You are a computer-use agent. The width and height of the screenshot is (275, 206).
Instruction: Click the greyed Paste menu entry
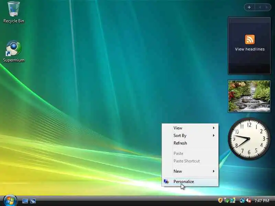tap(190, 153)
